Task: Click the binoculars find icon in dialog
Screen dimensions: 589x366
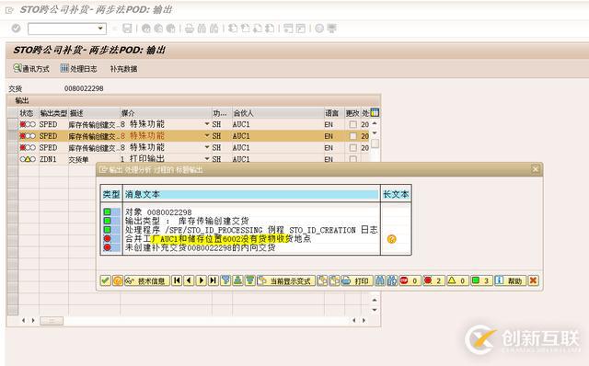Action: pos(380,280)
